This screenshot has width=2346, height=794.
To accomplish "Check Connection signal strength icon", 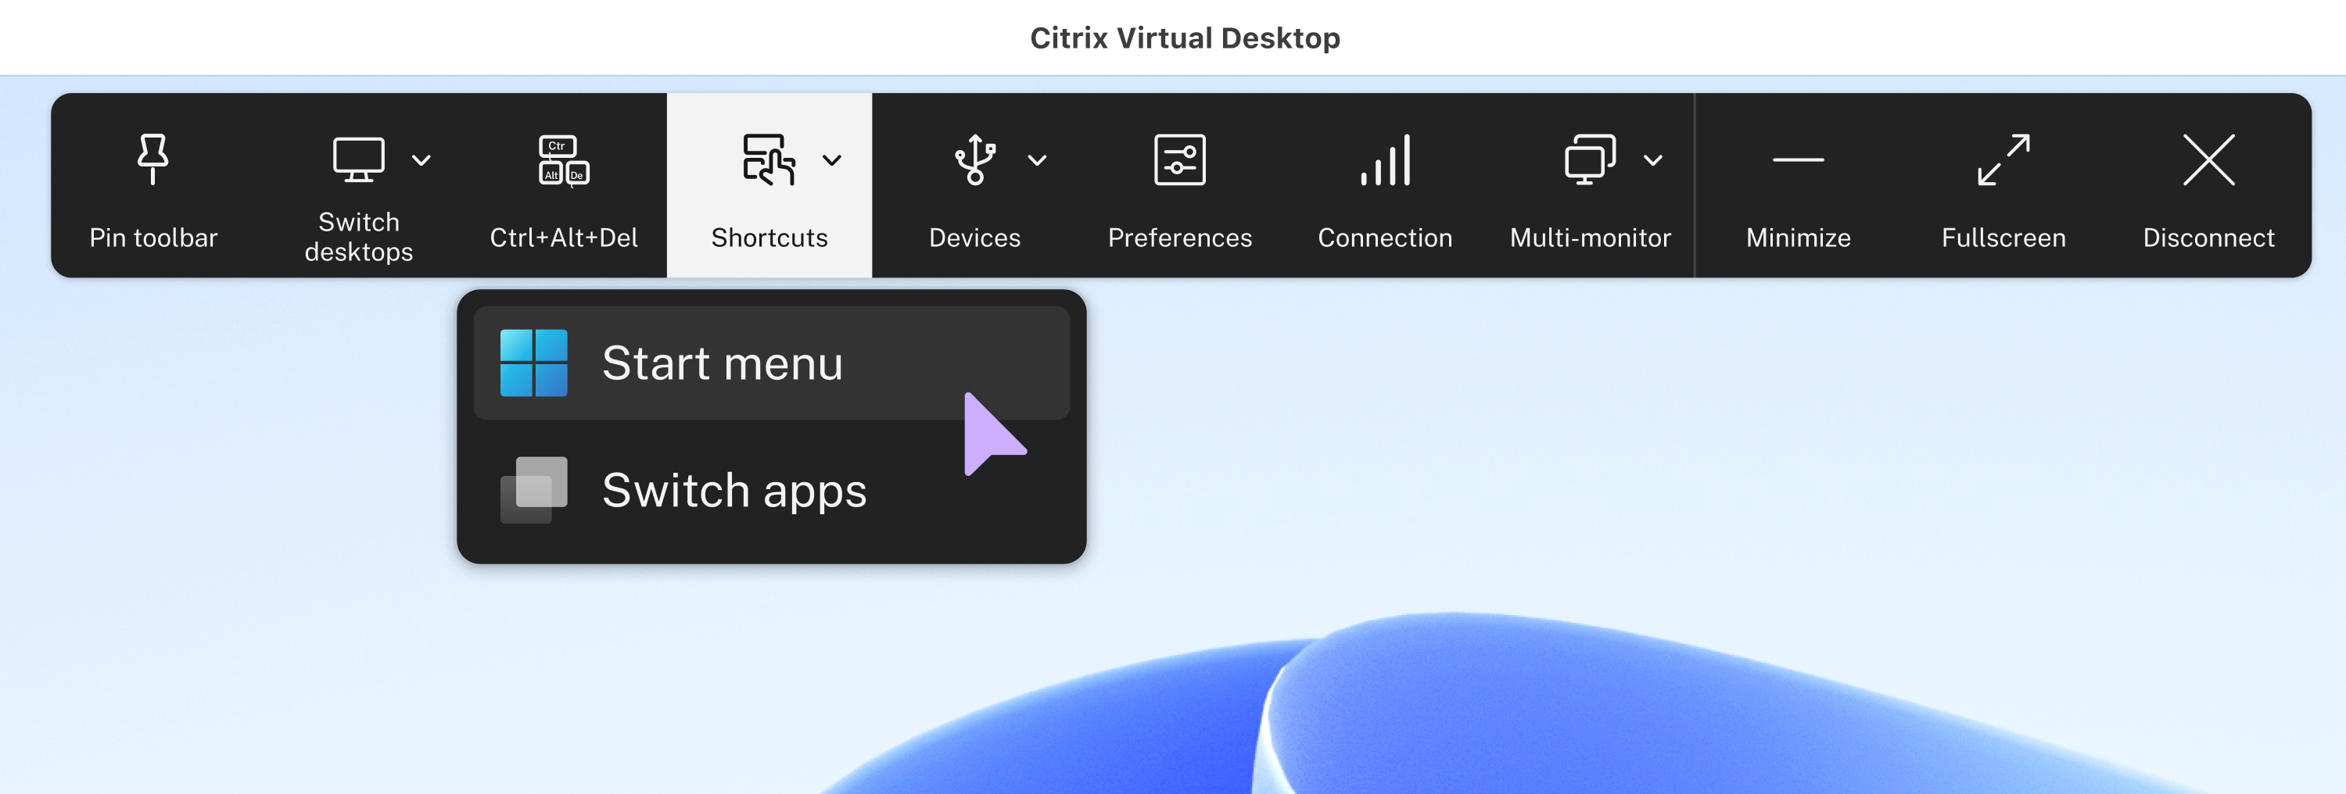I will coord(1384,159).
